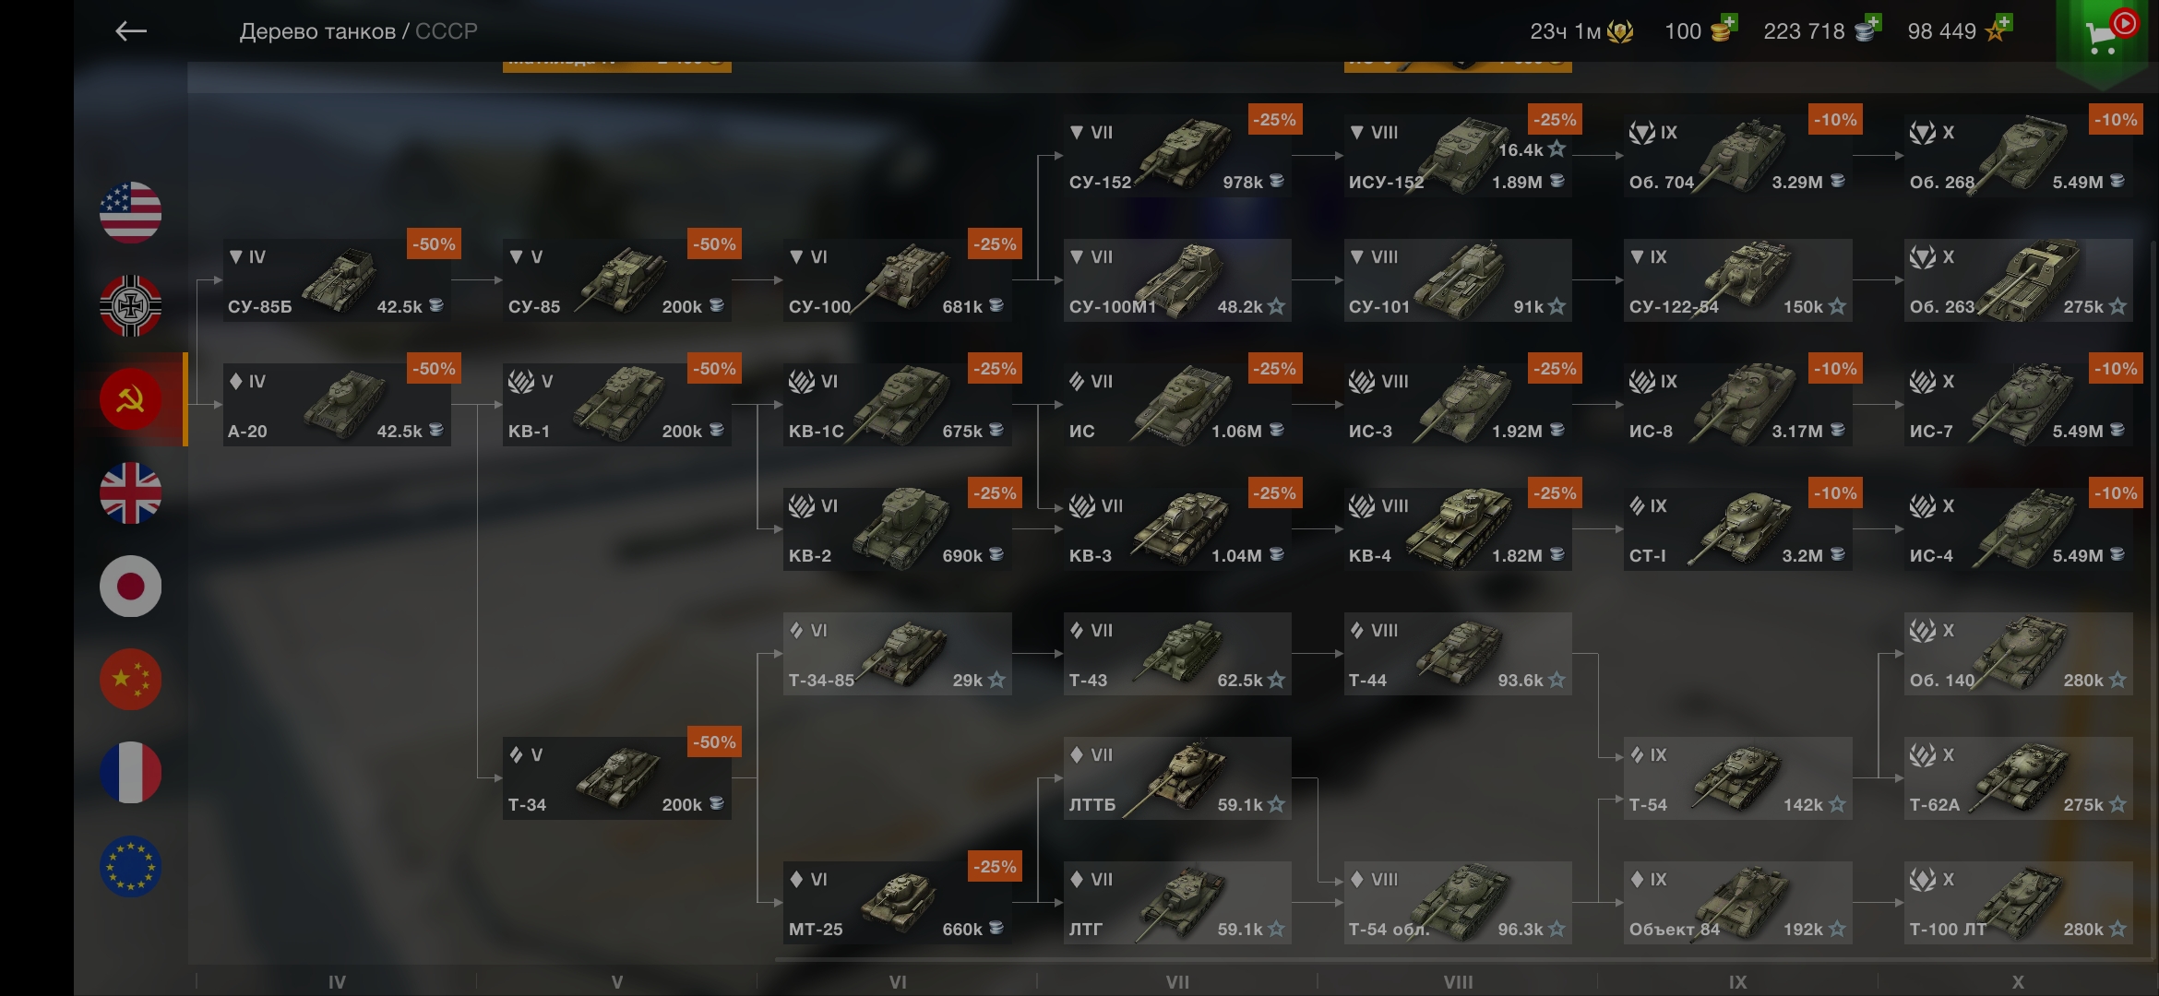Select the active СССР flag tab
The height and width of the screenshot is (996, 2159).
click(x=130, y=399)
